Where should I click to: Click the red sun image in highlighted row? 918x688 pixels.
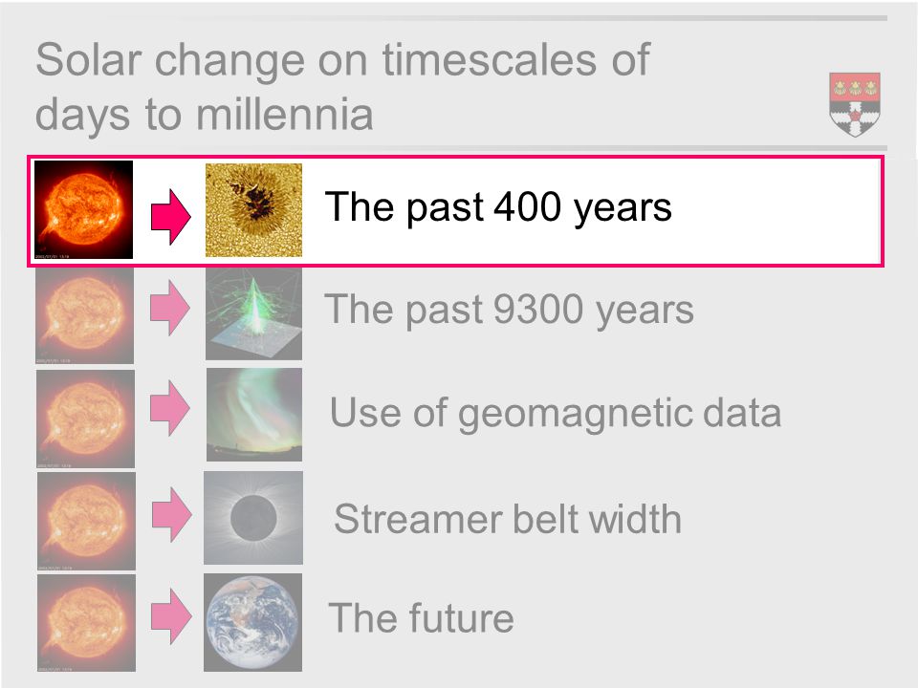pyautogui.click(x=84, y=209)
